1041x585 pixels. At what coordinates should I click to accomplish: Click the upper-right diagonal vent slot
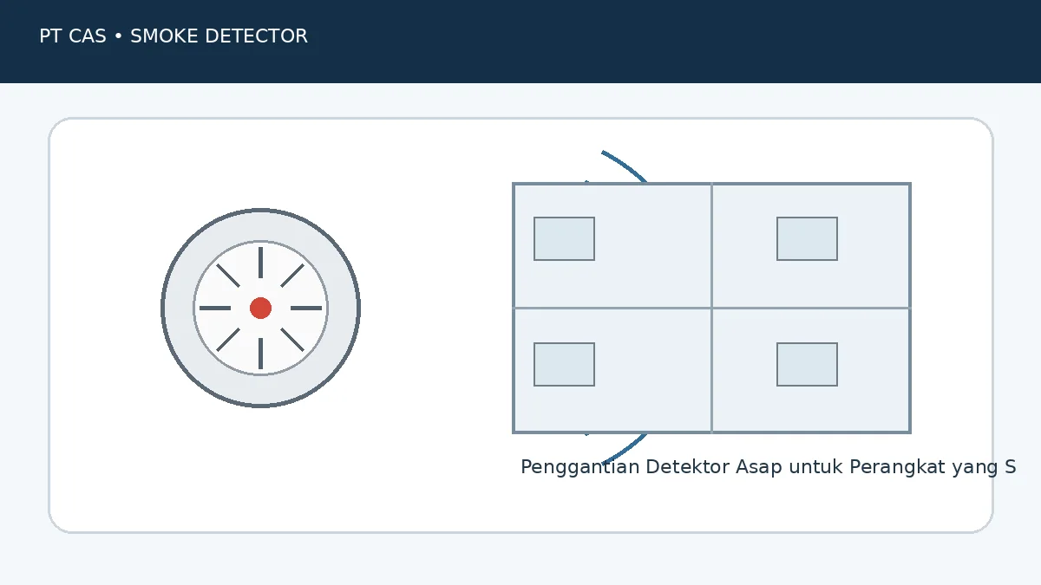click(292, 276)
